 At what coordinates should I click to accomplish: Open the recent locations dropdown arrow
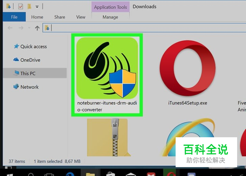29,28
